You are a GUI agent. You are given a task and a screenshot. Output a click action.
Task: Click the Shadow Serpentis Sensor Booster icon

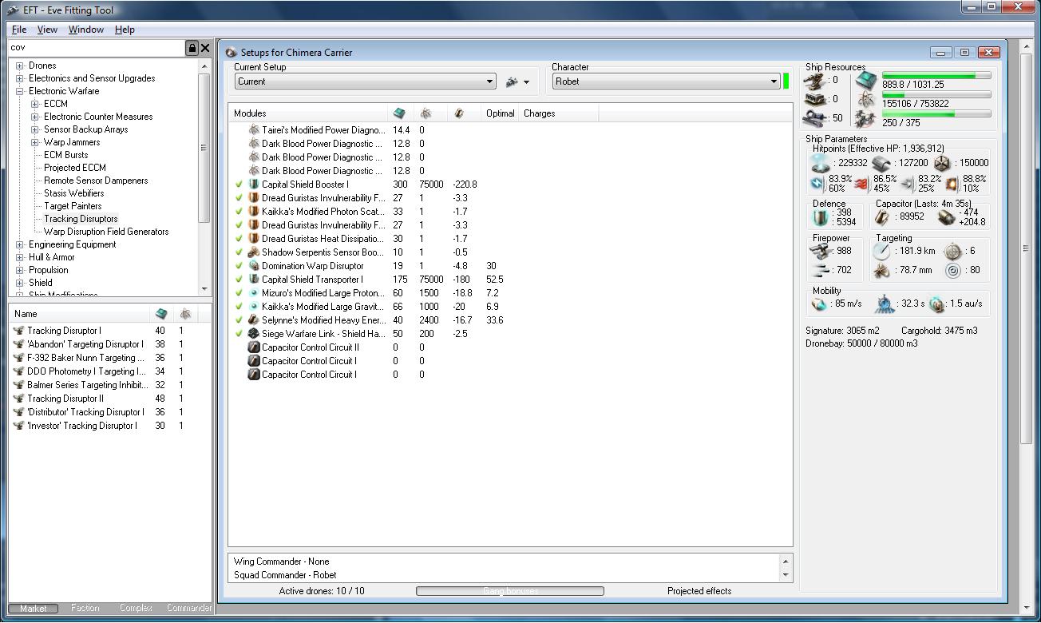click(x=254, y=252)
